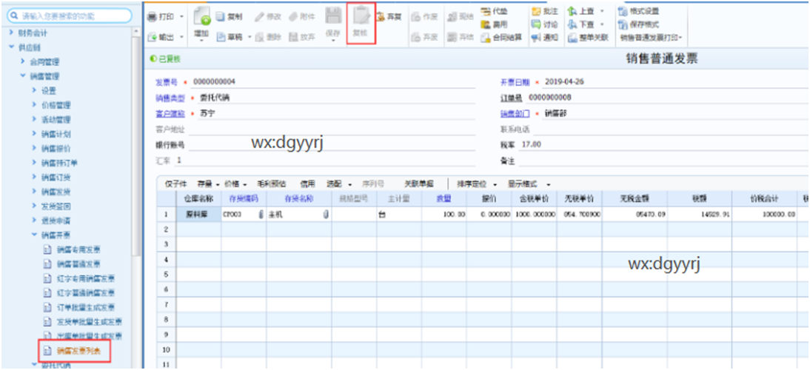Screen dimensions: 810x370
Task: Click the 作废 (void) toolbar button
Action: coord(425,16)
